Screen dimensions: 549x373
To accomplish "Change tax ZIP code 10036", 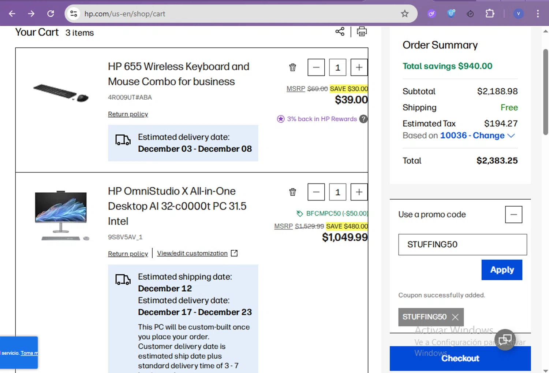I will pyautogui.click(x=477, y=136).
